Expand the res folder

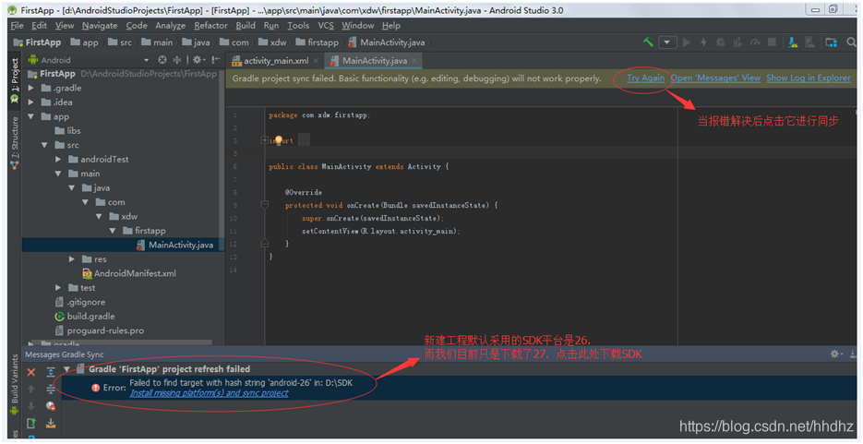pos(72,259)
